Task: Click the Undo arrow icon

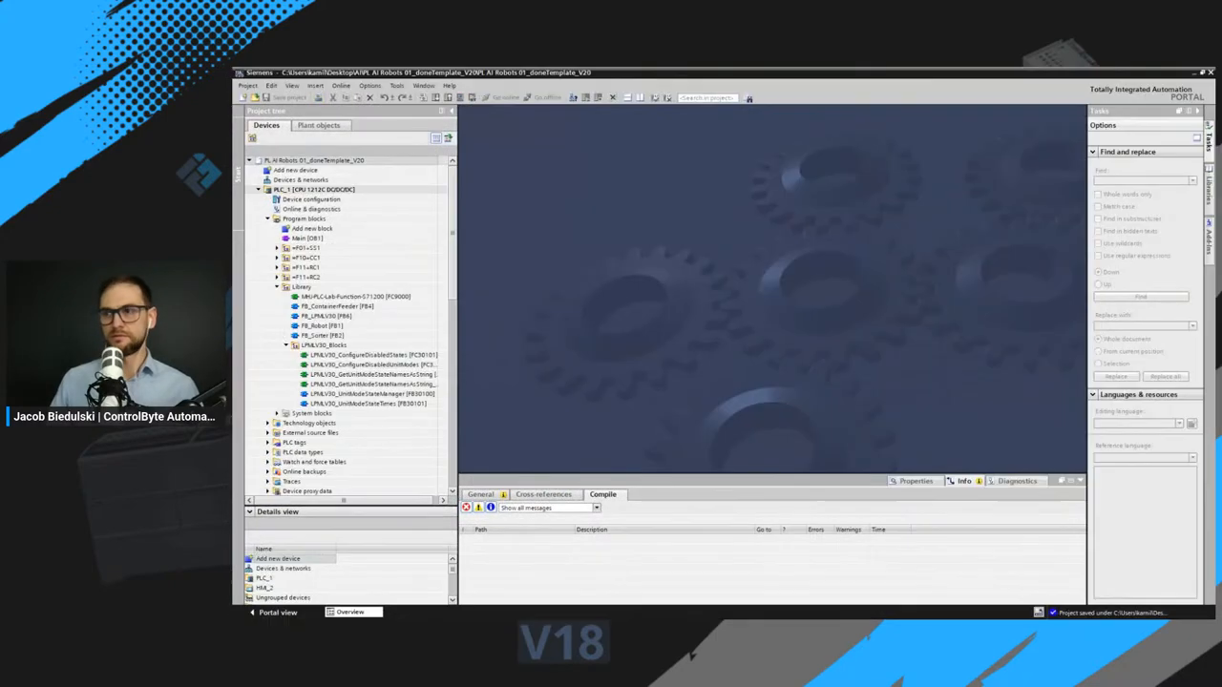Action: coord(384,97)
